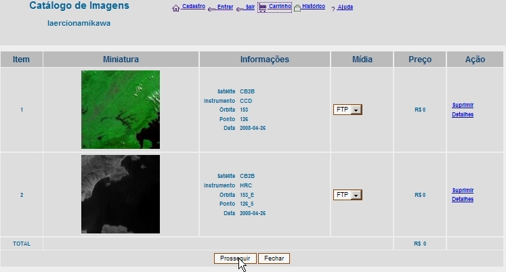View Detalhes for item 2
Screen dimensions: 506x272
[x=463, y=199]
